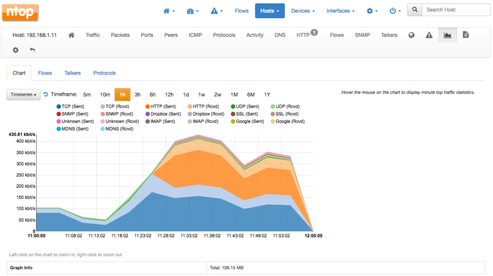The width and height of the screenshot is (493, 276).
Task: Click the ntop logo
Action: [20, 12]
